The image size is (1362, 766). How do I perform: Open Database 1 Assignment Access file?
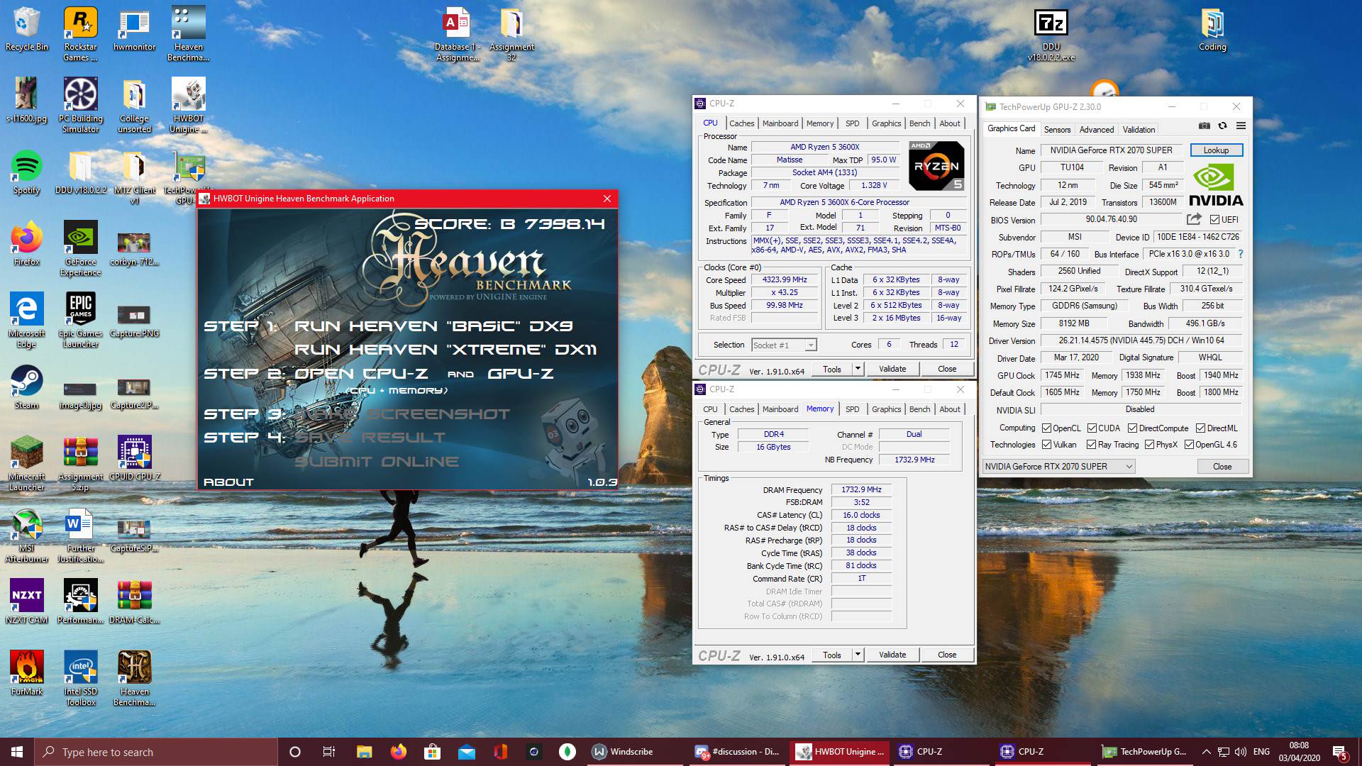[457, 34]
